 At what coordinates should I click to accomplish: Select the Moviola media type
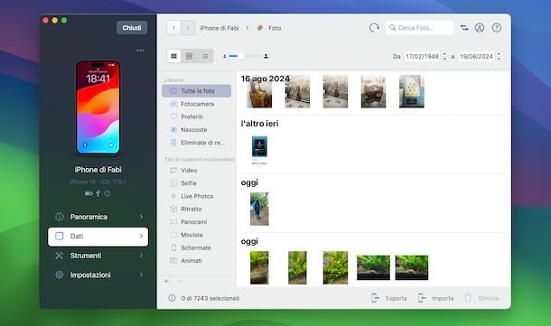[x=196, y=235]
